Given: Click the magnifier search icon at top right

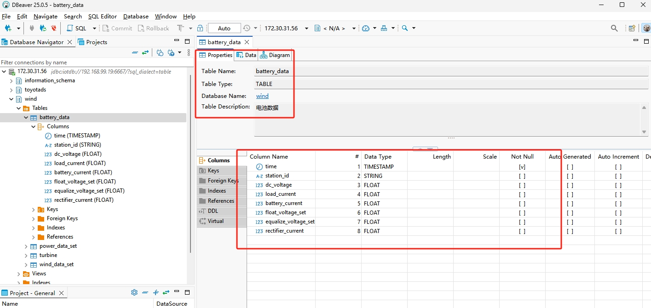Looking at the screenshot, I should [614, 28].
